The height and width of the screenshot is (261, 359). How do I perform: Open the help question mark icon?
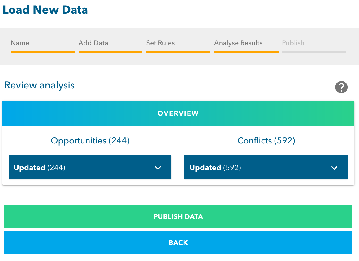(341, 87)
